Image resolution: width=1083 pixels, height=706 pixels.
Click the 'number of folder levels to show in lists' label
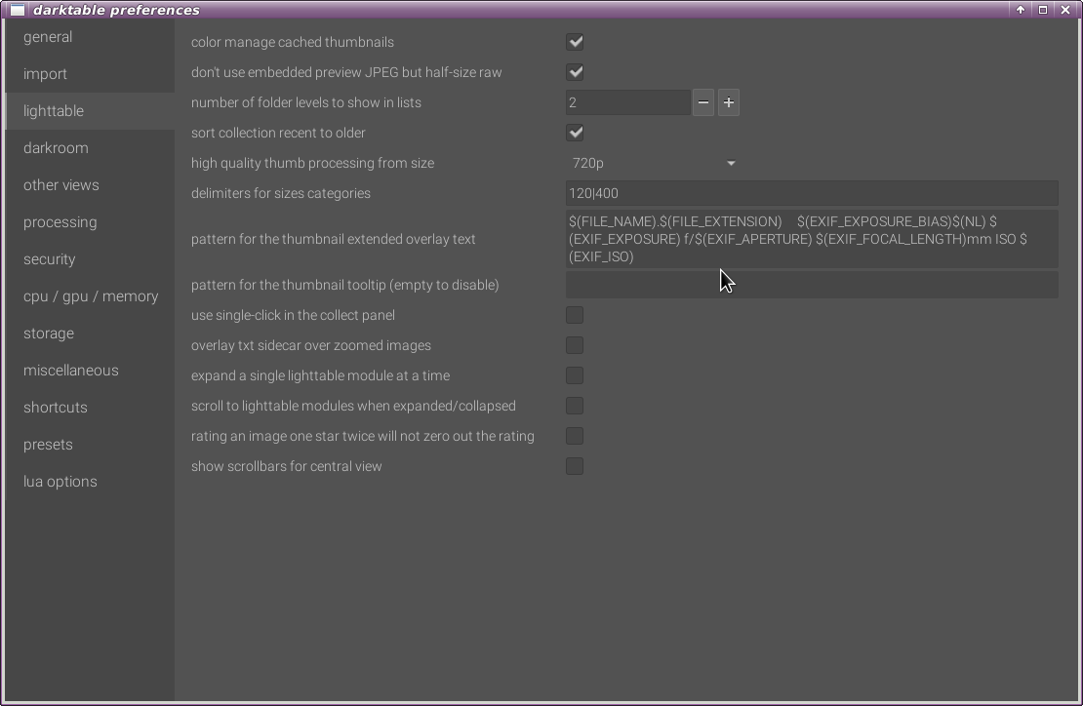tap(306, 102)
